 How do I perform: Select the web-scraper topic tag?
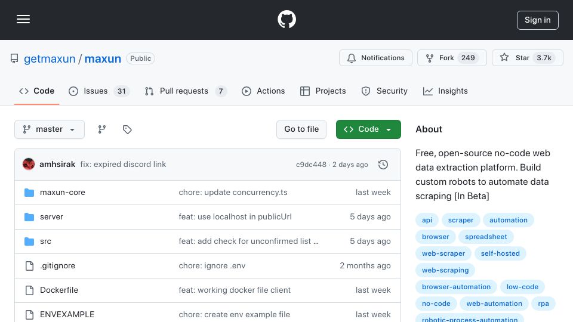pos(443,253)
